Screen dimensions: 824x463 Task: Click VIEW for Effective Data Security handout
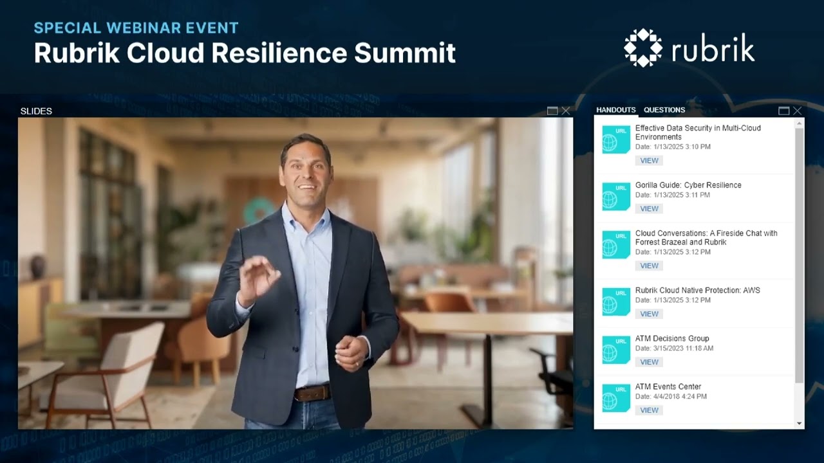click(x=649, y=161)
